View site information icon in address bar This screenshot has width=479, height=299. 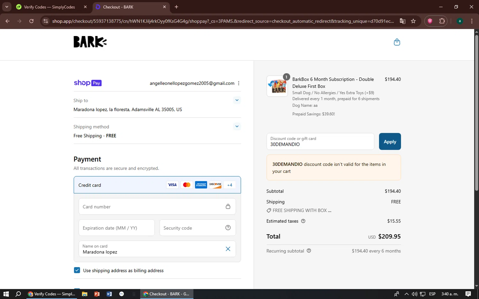tap(46, 21)
